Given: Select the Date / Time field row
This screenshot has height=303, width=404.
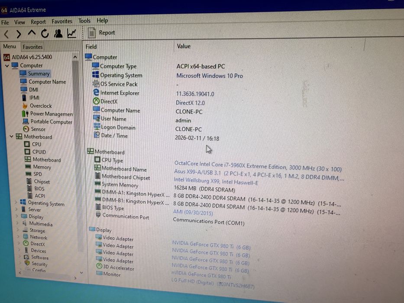Looking at the screenshot, I should 111,135.
